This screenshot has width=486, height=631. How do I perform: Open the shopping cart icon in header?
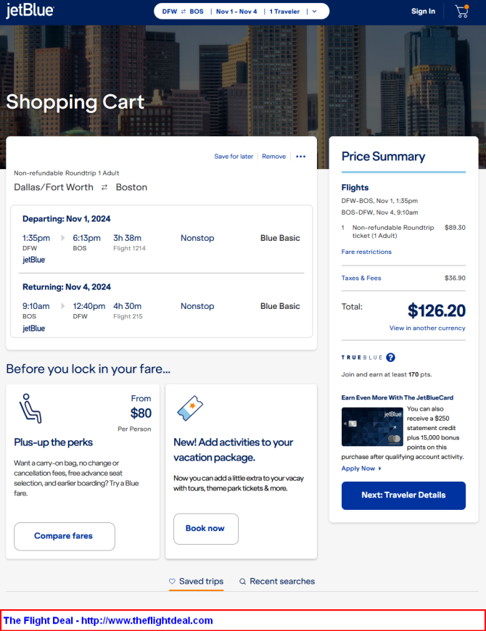coord(462,12)
